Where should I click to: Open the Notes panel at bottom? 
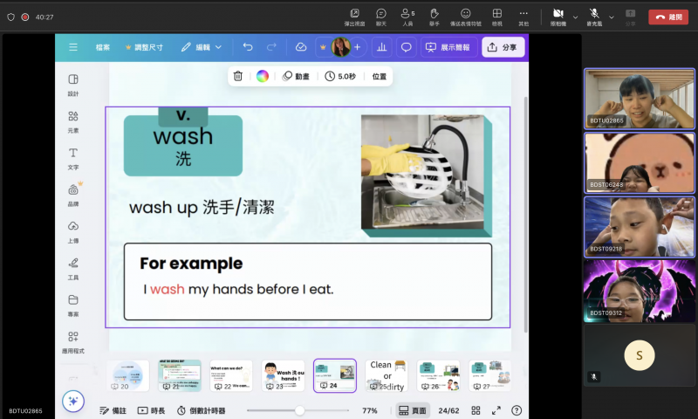pyautogui.click(x=113, y=410)
